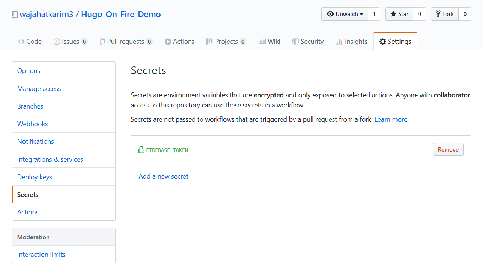Viewport: 483px width, 277px height.
Task: Click the stargazers count next to Star
Action: pyautogui.click(x=419, y=14)
